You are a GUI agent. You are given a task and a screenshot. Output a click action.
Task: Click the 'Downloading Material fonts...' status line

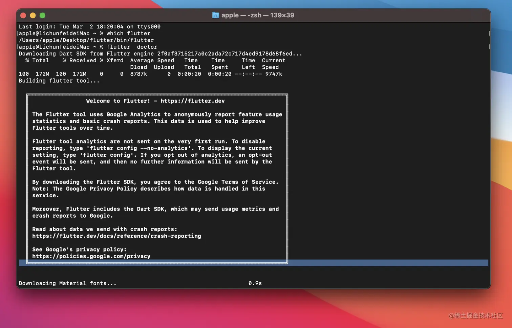click(68, 283)
